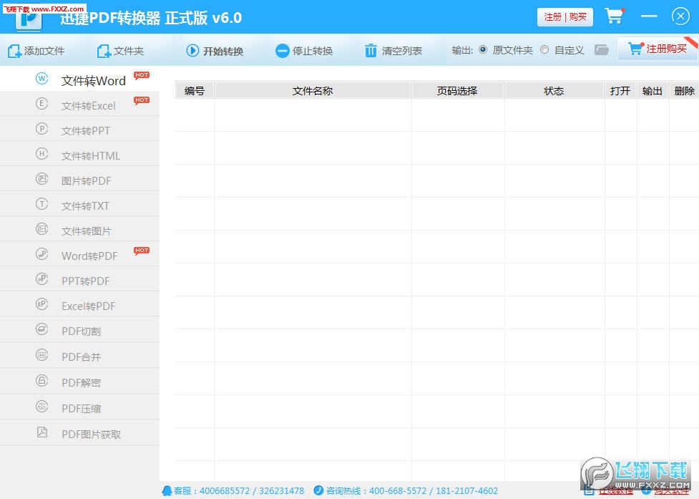Open the PDF压缩 tool
This screenshot has height=499, width=699.
tap(81, 407)
